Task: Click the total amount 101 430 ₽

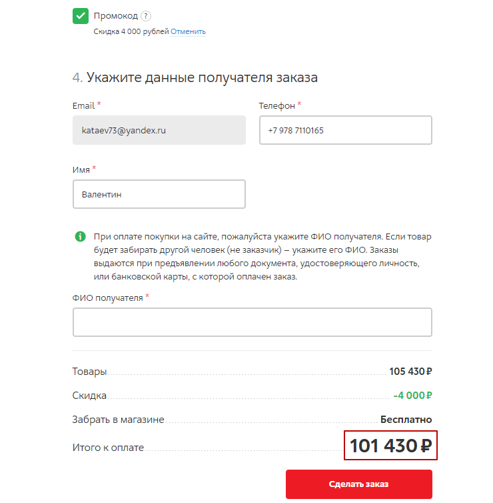Action: click(x=390, y=446)
